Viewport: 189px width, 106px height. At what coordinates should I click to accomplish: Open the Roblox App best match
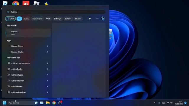(x=28, y=33)
